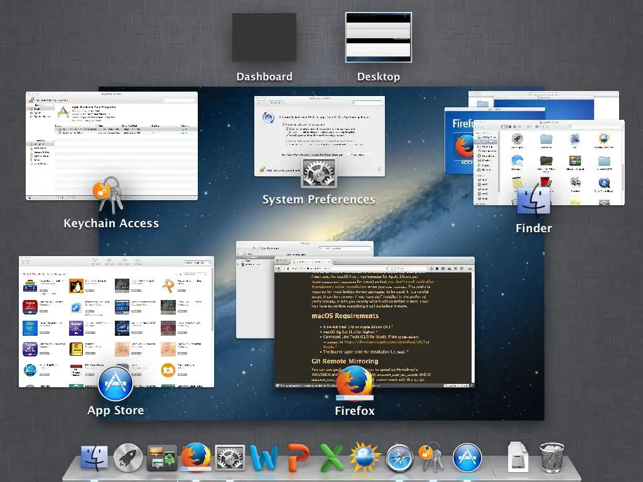Launch Launchpad rocket icon in Dock
The image size is (643, 482).
[x=128, y=458]
